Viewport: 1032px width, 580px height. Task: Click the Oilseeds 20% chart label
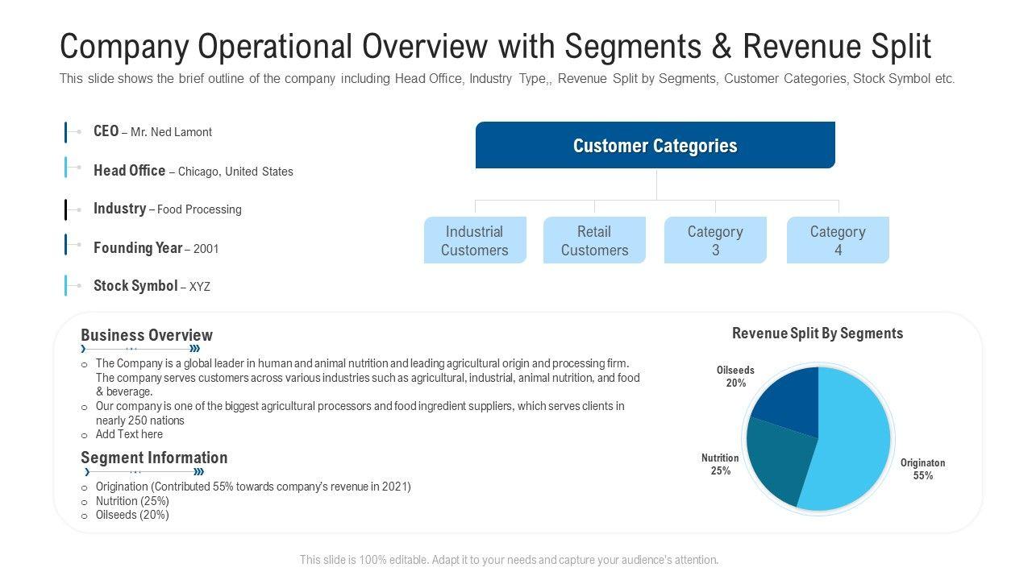click(x=735, y=377)
